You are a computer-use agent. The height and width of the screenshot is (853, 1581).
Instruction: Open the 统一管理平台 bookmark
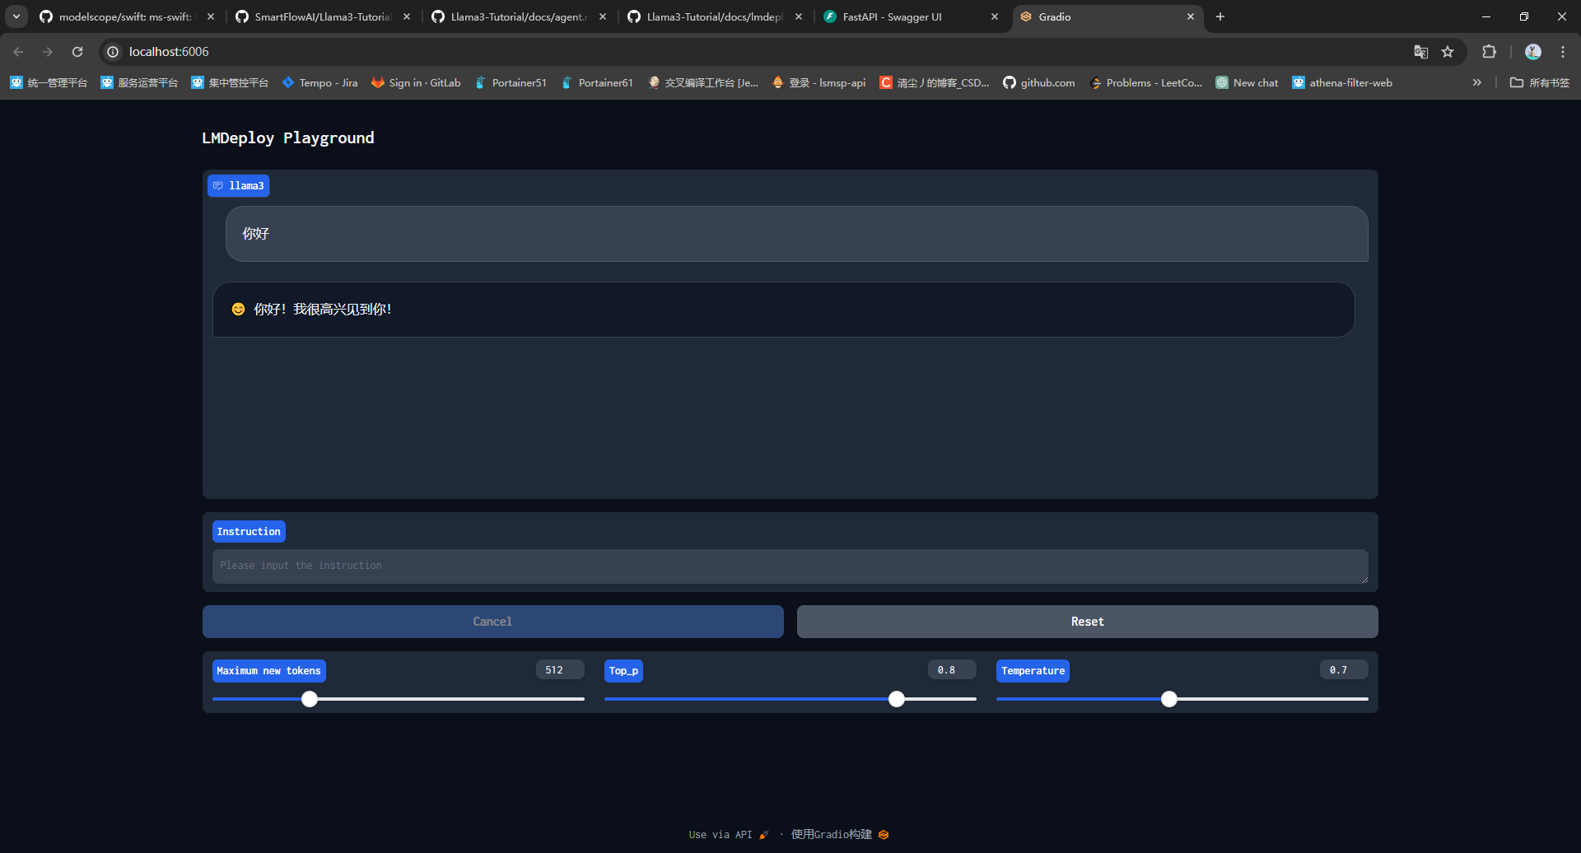(x=49, y=82)
